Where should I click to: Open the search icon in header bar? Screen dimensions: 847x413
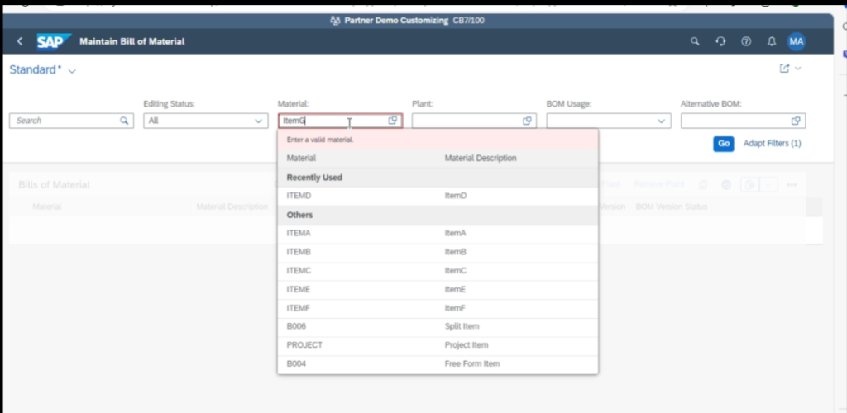tap(695, 41)
